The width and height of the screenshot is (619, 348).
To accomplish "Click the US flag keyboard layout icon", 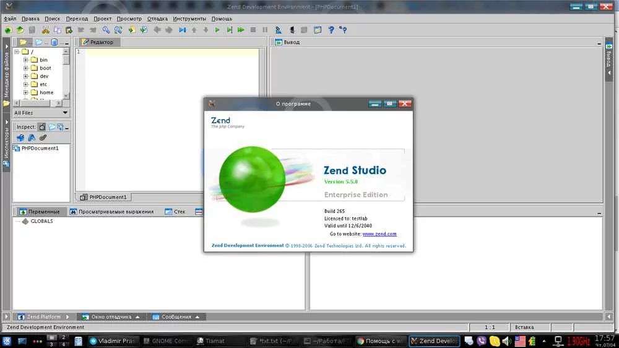I will [520, 341].
